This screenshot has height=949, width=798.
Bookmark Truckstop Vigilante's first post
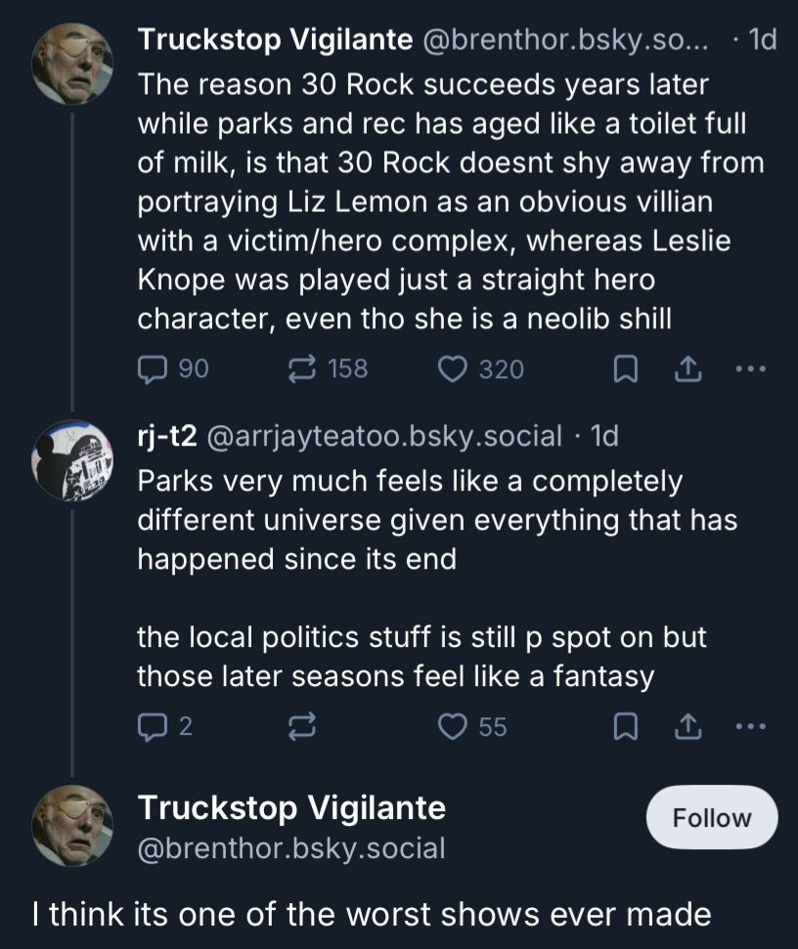[623, 368]
